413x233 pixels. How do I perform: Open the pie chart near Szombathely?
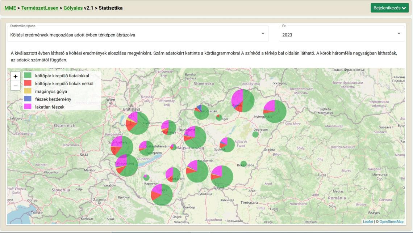tap(122, 147)
